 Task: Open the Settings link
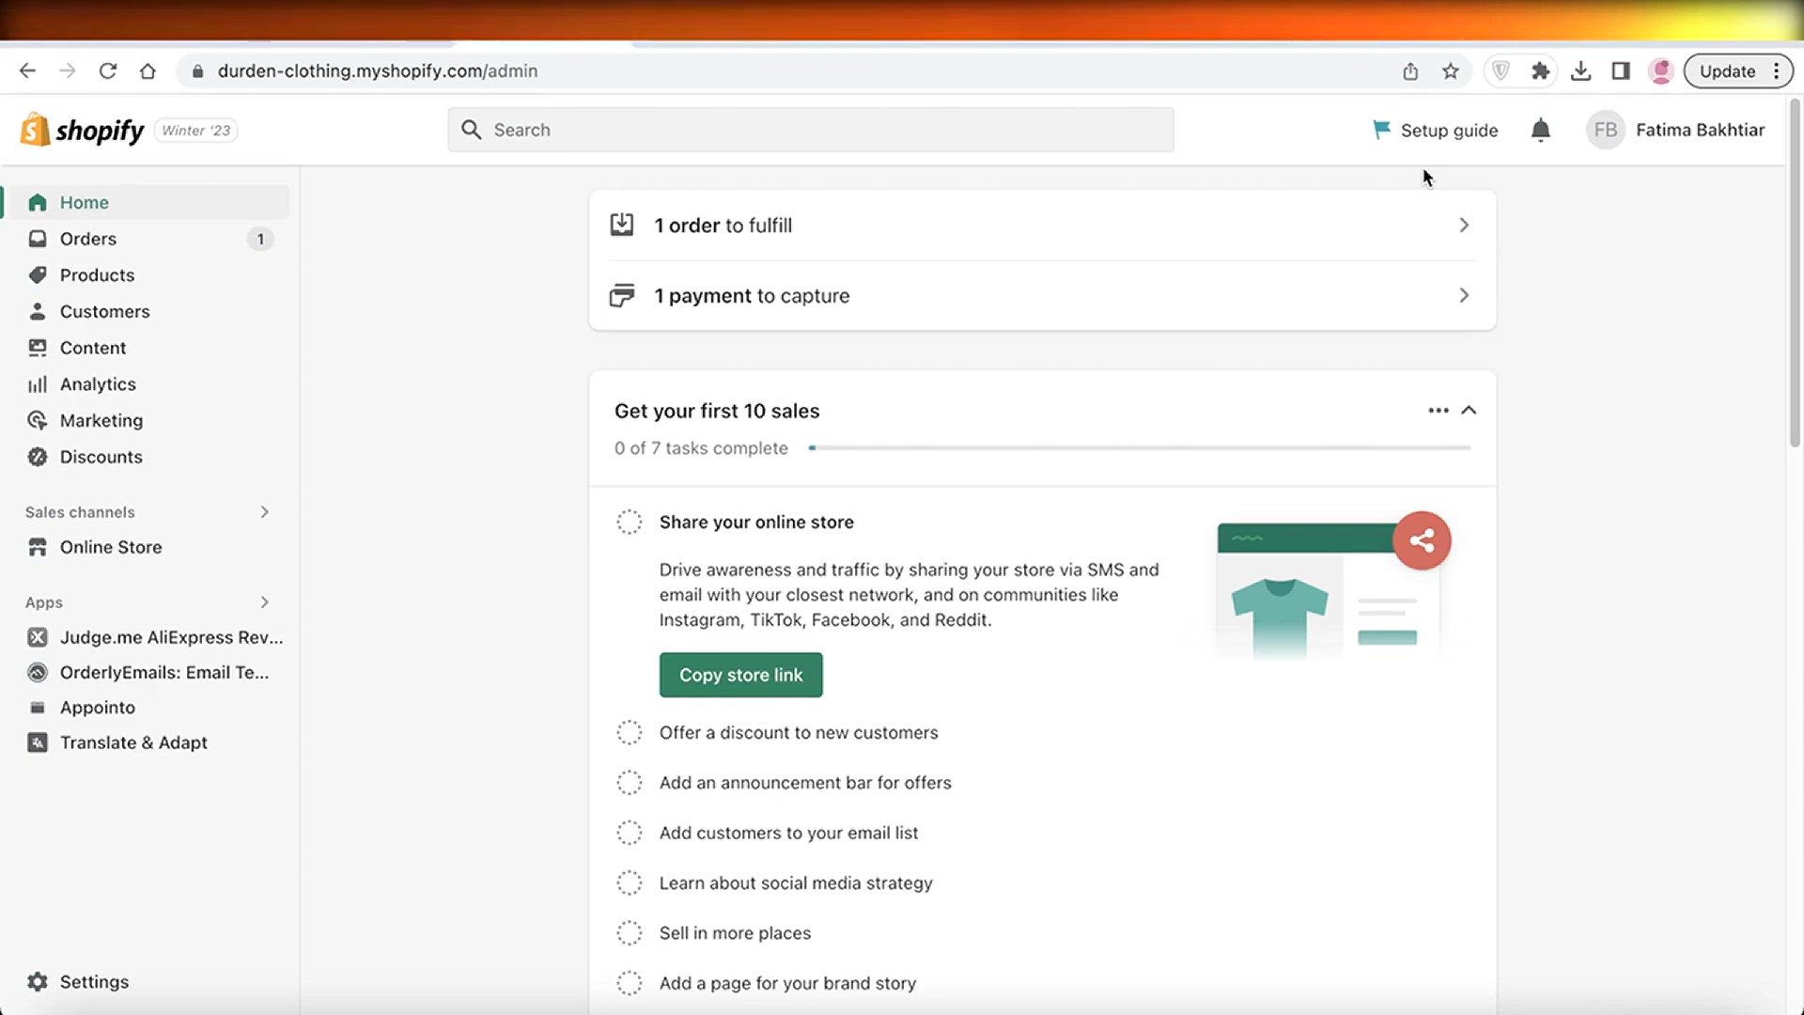coord(94,981)
